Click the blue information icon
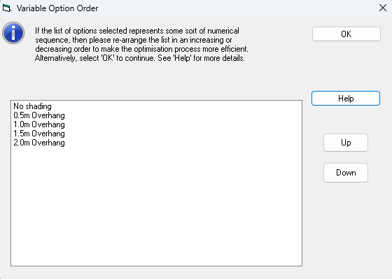392x279 pixels. pyautogui.click(x=13, y=33)
